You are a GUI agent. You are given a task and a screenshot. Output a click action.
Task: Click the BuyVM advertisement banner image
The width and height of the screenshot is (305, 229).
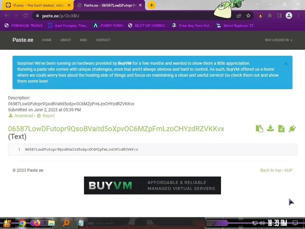(x=152, y=185)
